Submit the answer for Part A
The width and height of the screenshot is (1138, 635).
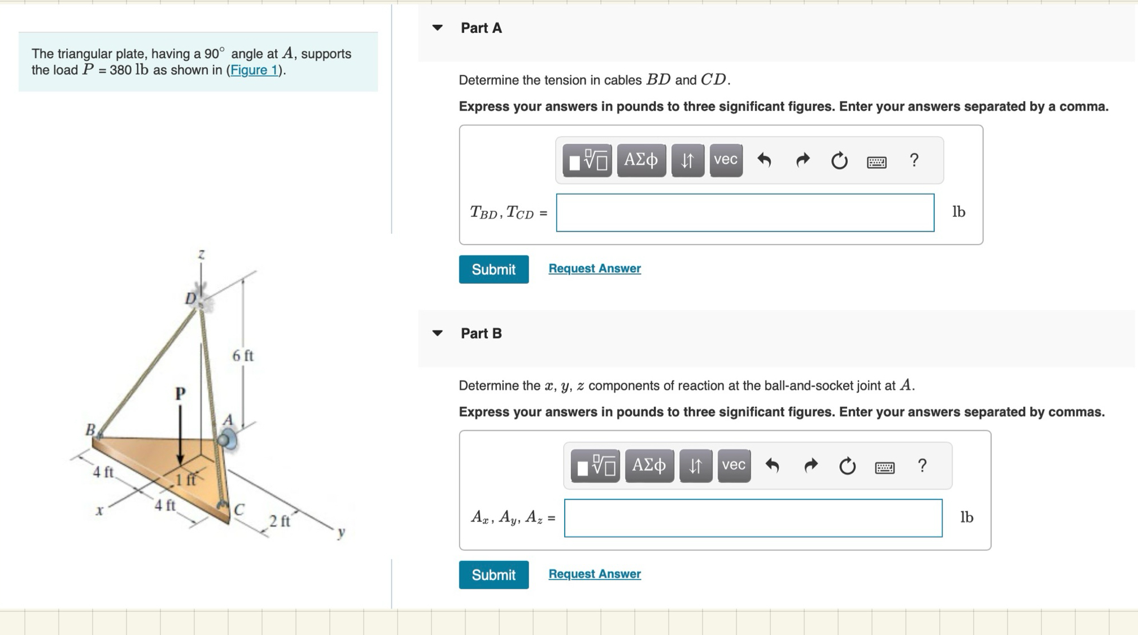[493, 269]
